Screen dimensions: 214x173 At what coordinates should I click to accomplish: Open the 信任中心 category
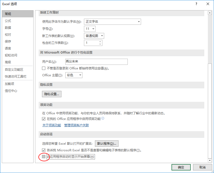(x=18, y=91)
